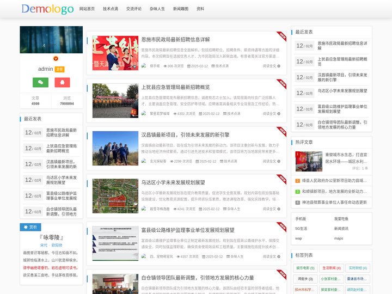Click the orange tag beside admin
This screenshot has width=392, height=294.
59,69
